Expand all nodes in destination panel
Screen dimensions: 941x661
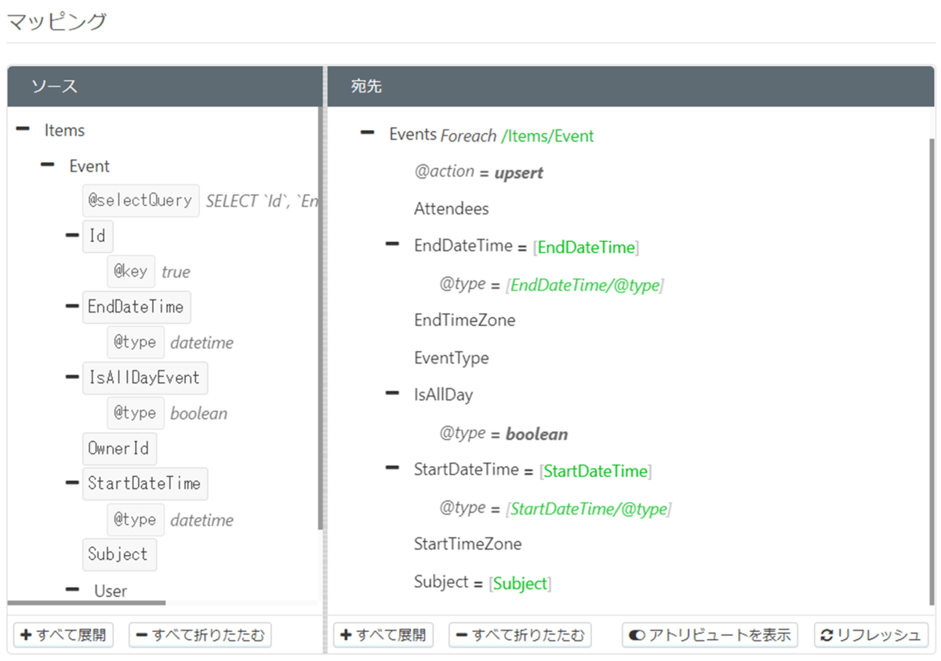tap(383, 635)
